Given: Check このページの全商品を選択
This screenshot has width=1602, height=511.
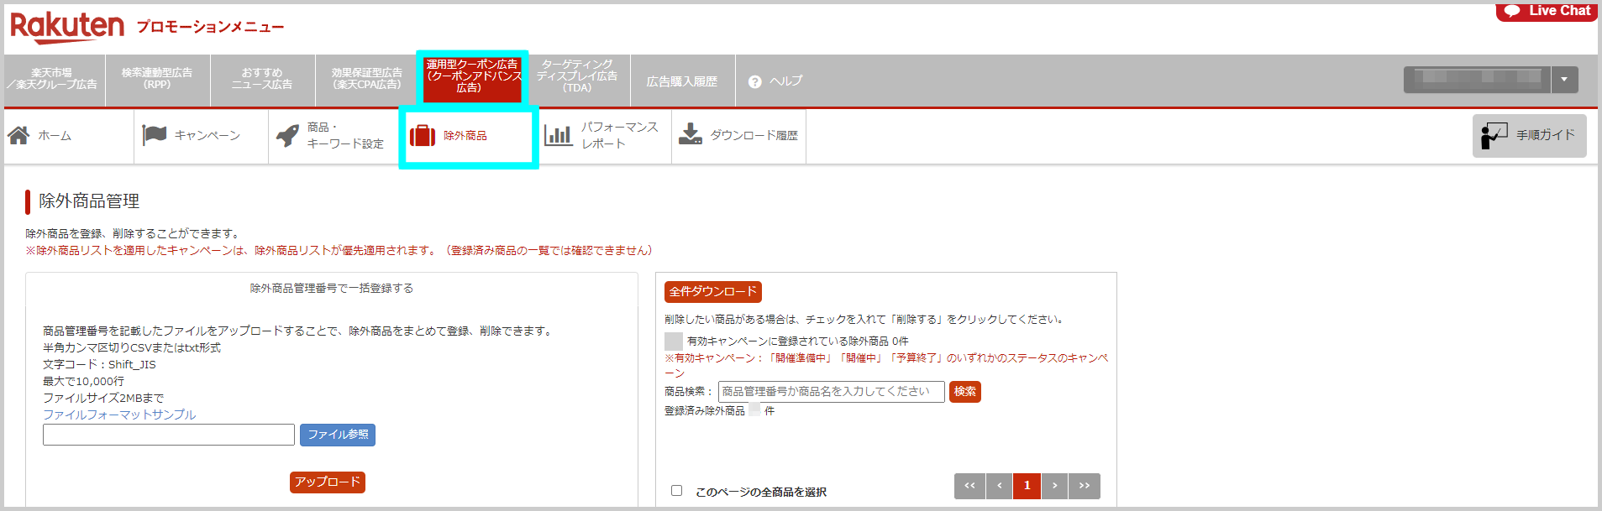Looking at the screenshot, I should (x=676, y=491).
